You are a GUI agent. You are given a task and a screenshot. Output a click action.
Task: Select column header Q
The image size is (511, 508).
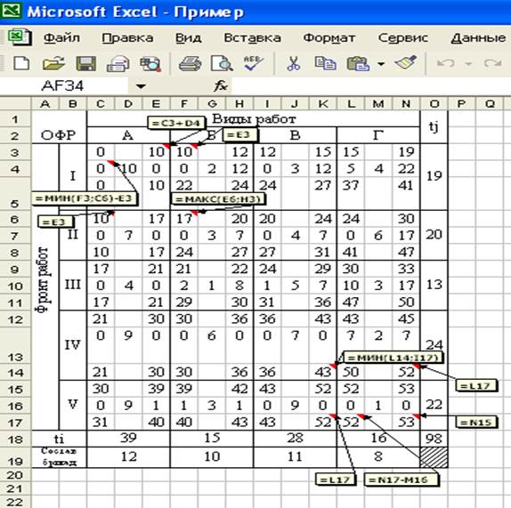(490, 104)
